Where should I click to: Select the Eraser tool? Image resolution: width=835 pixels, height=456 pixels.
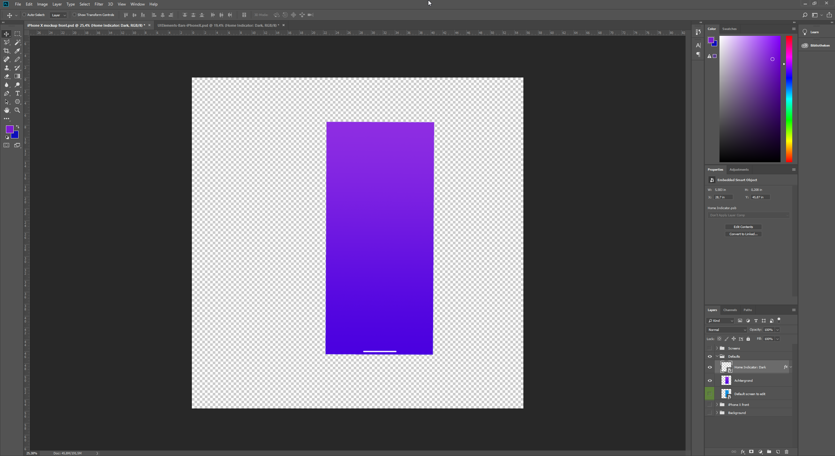[x=7, y=77]
